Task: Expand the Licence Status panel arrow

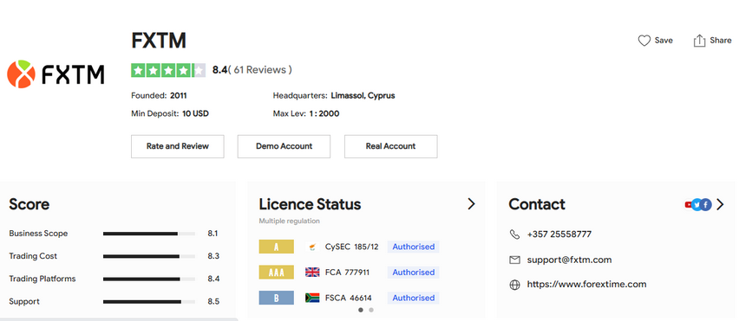Action: 471,204
